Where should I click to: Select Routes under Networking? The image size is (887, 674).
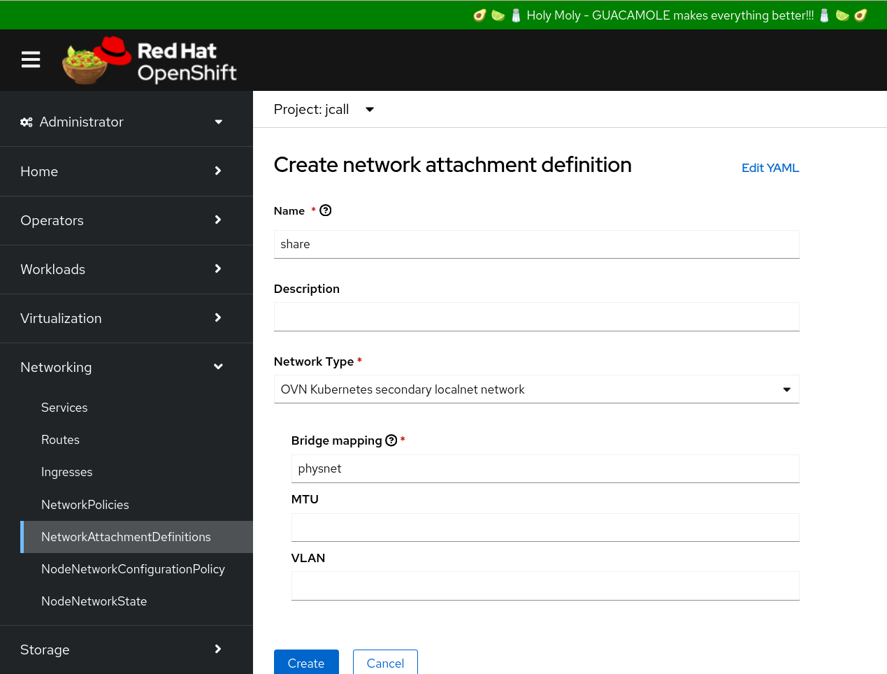[60, 440]
